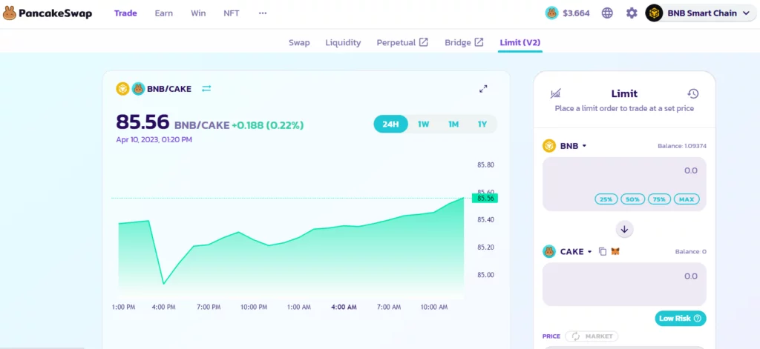Select the 24H chart timeframe
Image resolution: width=760 pixels, height=349 pixels.
coord(390,124)
